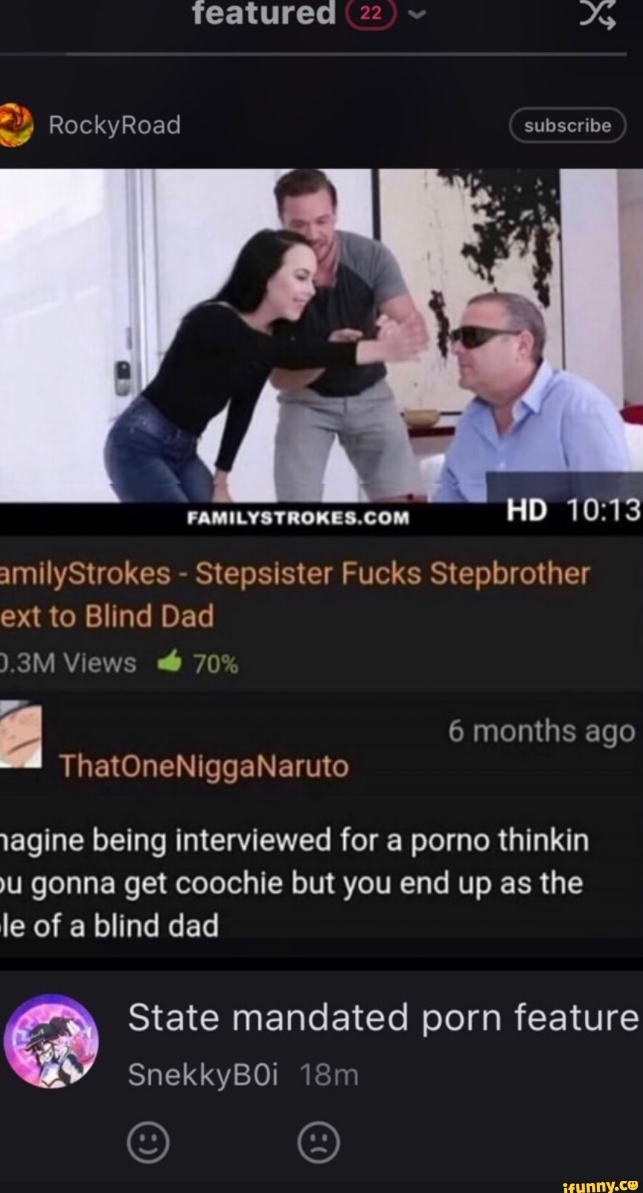Open the SnekkyB0i username link
643x1193 pixels.
(203, 1076)
